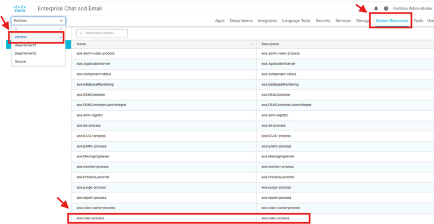The height and width of the screenshot is (224, 434).
Task: Click ece:EAAS-process in the Description column
Action: (276, 136)
